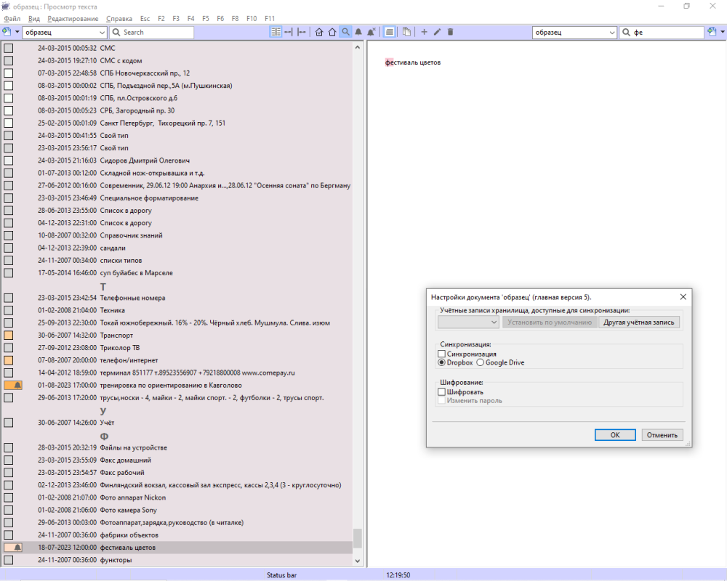Expand the arrow next to left new-document icon
The width and height of the screenshot is (727, 581).
pyautogui.click(x=17, y=32)
